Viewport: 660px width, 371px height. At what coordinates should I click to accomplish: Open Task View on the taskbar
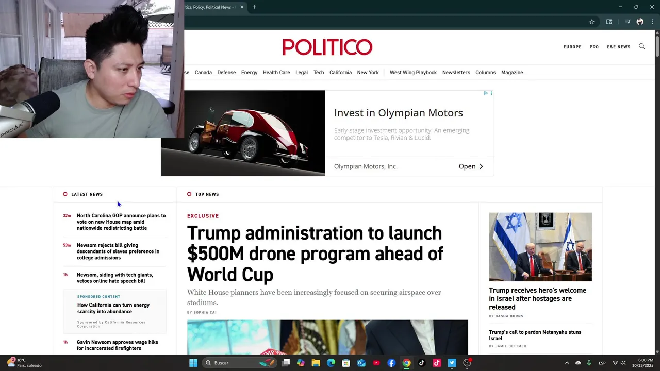coord(286,363)
